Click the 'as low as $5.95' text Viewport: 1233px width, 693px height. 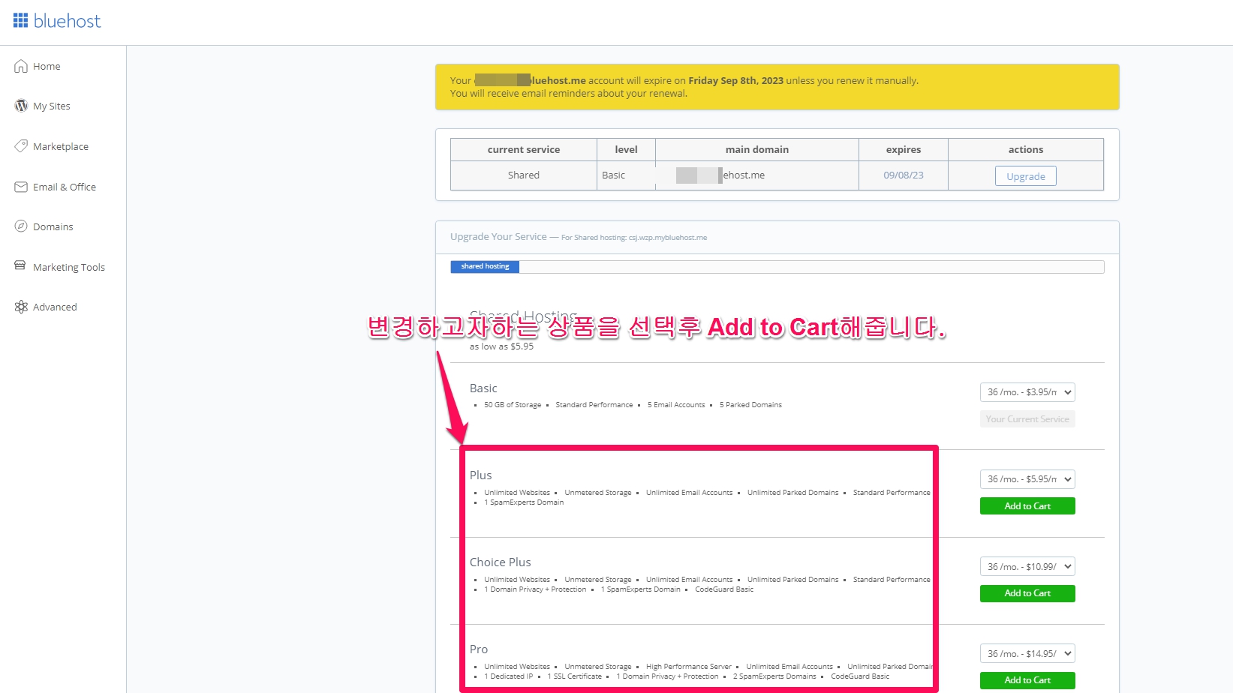tap(501, 346)
